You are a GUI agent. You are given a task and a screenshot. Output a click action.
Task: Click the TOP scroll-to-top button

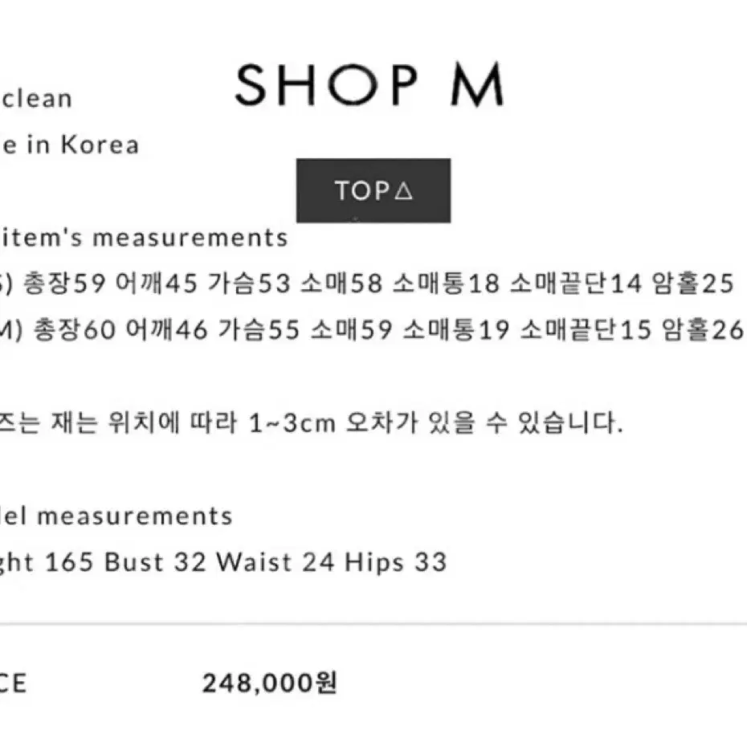[373, 190]
